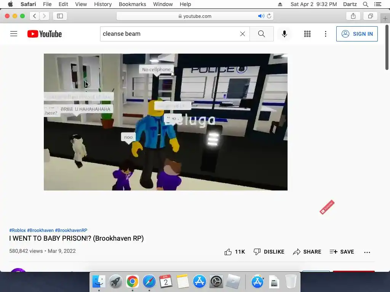Show the Safari tab overview
Screen dimensions: 390x292
pyautogui.click(x=370, y=16)
